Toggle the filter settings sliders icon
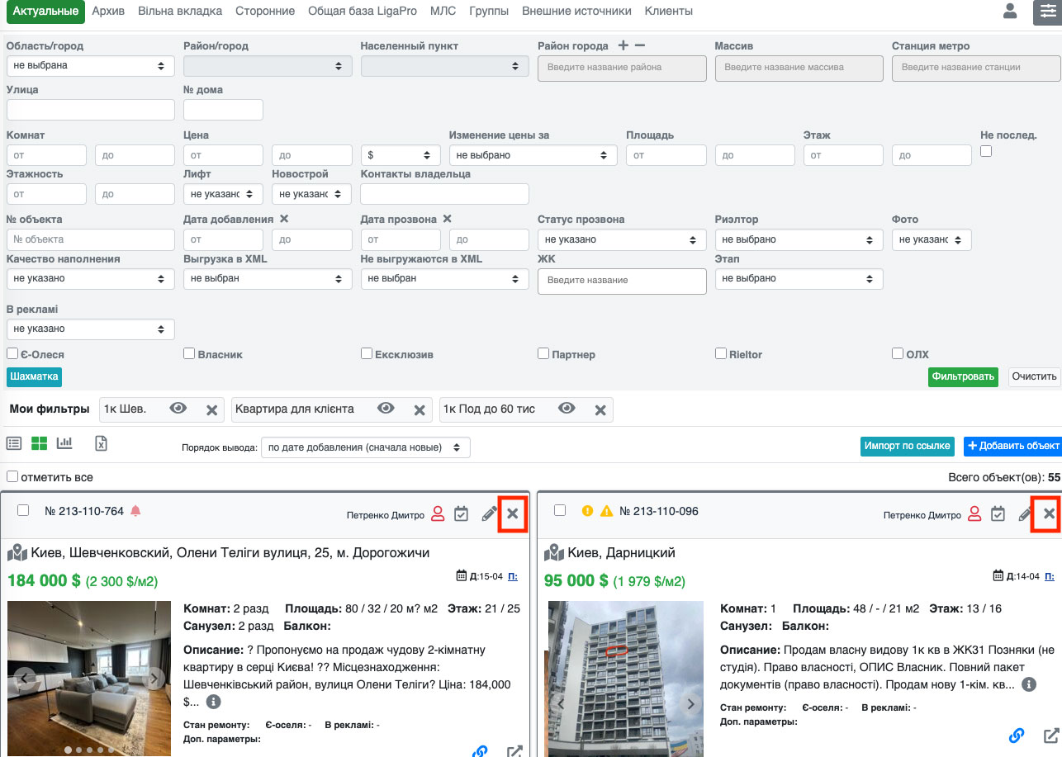Viewport: 1062px width, 757px height. (x=1047, y=12)
